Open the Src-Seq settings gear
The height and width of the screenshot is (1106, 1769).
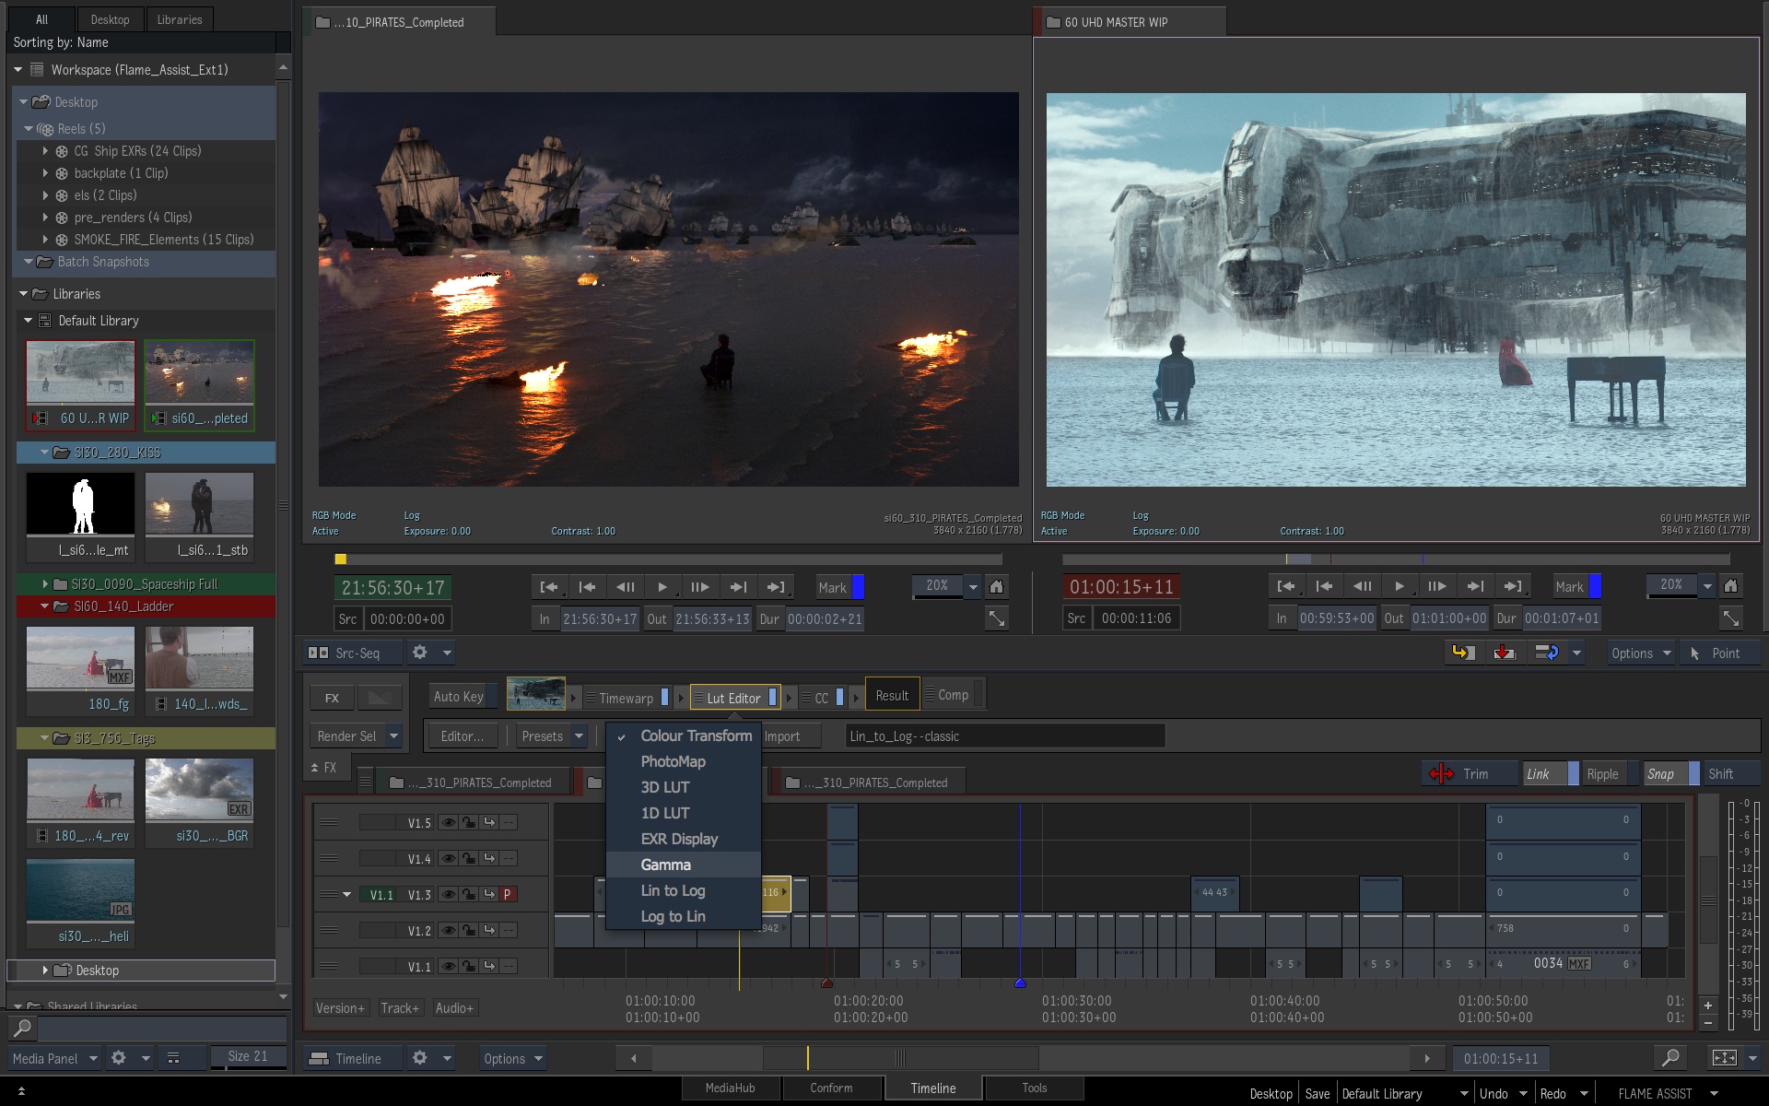(x=419, y=653)
